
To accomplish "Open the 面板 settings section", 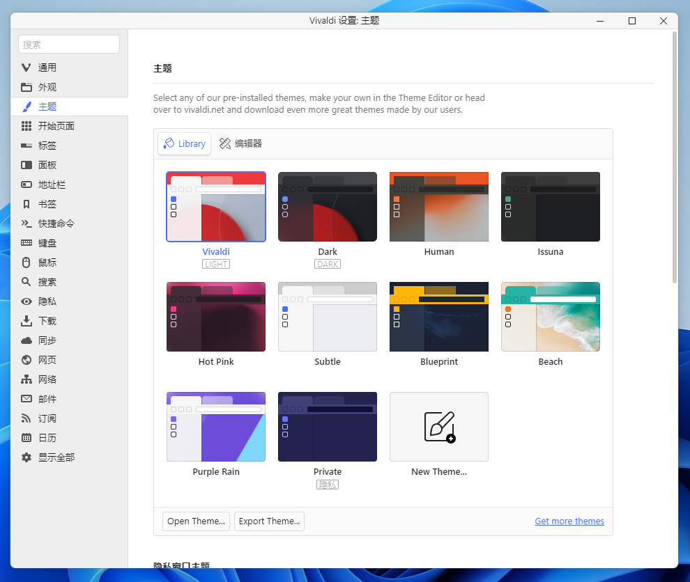I will click(69, 165).
